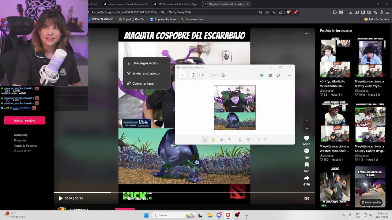Image resolution: width=392 pixels, height=220 pixels.
Task: Select the eraser tool in Snipping Tool
Action: [x=221, y=140]
